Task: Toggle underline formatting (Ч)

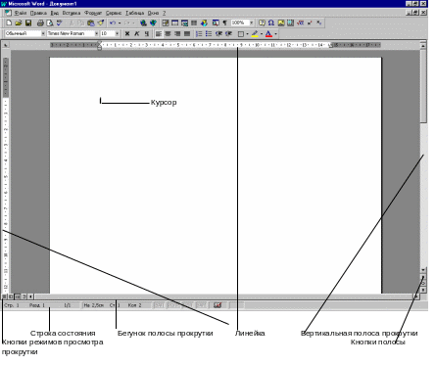Action: (147, 33)
